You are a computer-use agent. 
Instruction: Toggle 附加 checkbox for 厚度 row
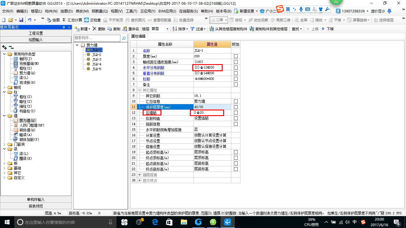(x=236, y=56)
